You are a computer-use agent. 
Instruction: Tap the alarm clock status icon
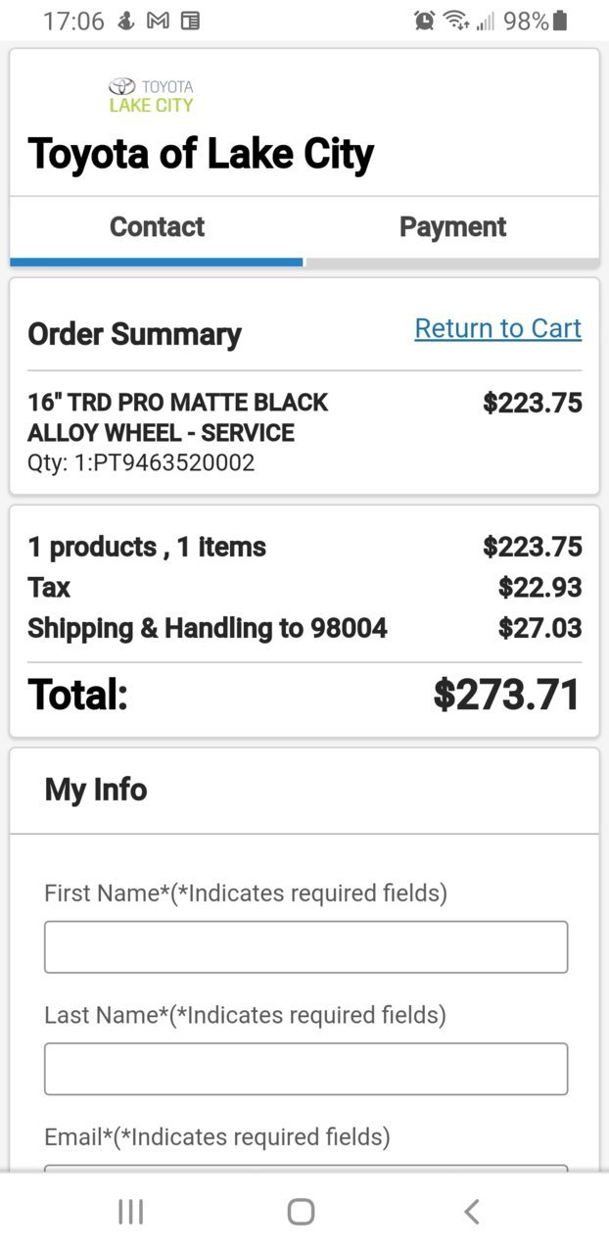(x=424, y=21)
